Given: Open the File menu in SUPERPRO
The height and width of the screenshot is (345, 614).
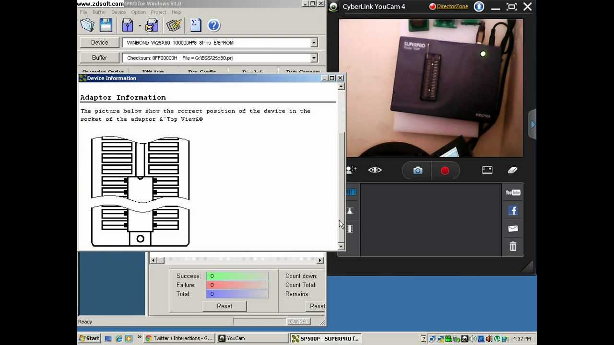Looking at the screenshot, I should (x=84, y=12).
